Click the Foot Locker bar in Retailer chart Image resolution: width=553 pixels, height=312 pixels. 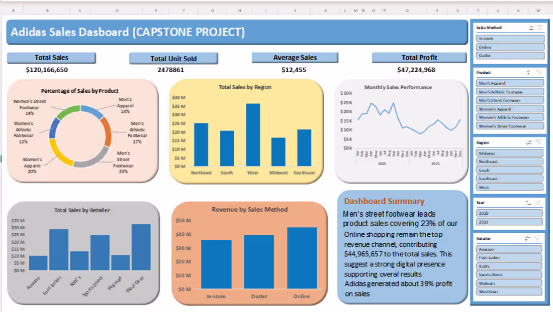(x=59, y=250)
